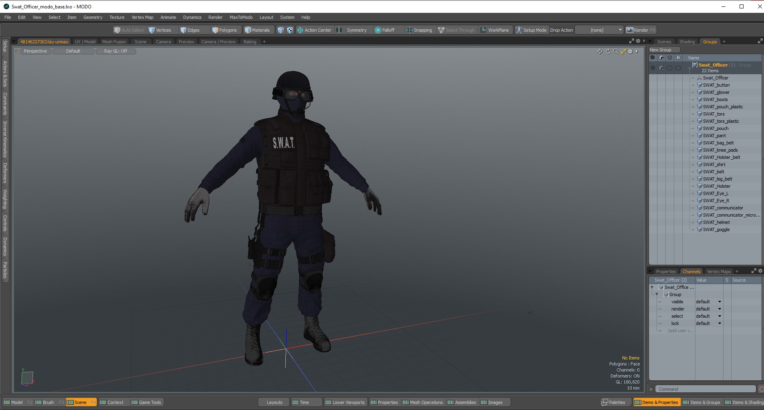Toggle visibility eye for Swat_Officer group
The height and width of the screenshot is (410, 764).
click(x=653, y=68)
